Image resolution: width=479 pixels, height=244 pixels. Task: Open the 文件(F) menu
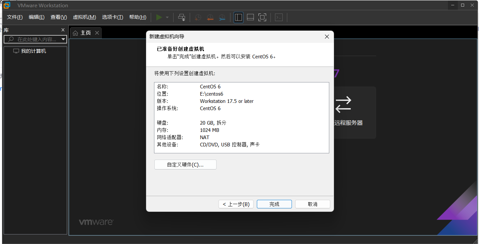click(15, 17)
